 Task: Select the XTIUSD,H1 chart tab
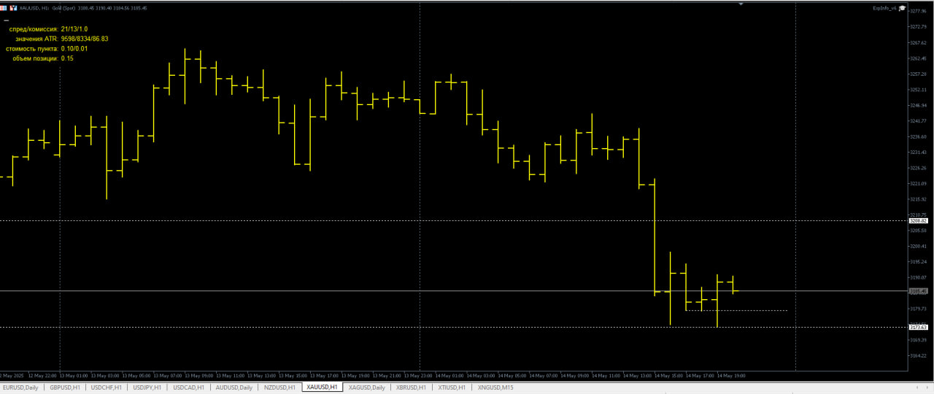coord(452,387)
